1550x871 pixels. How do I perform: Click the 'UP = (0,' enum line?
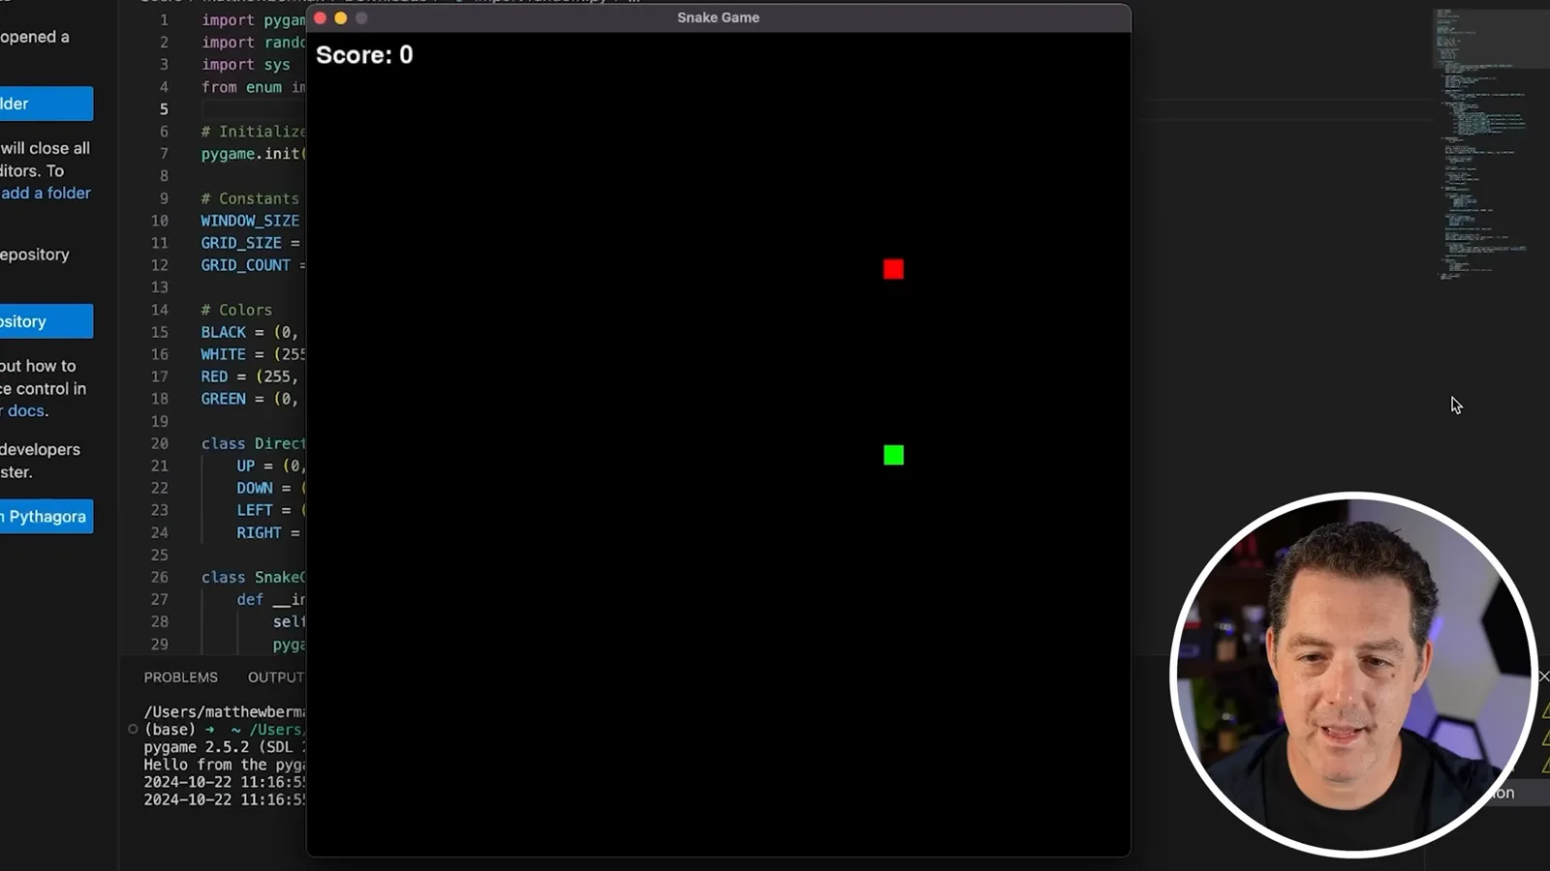coord(270,466)
